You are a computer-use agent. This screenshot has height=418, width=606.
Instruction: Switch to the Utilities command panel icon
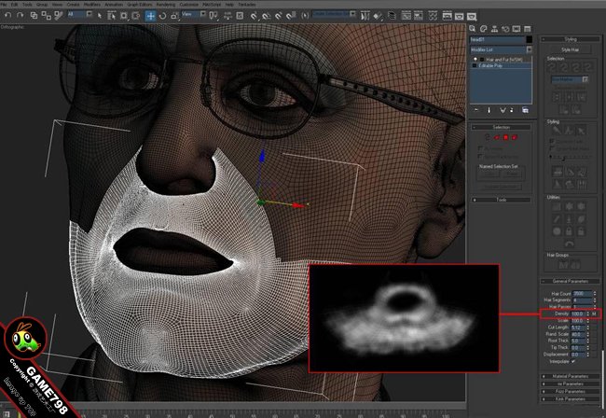tap(528, 29)
